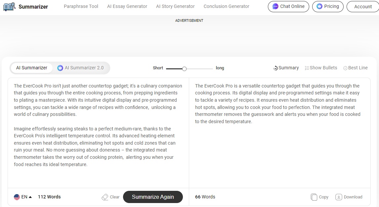
Task: Enable Show Bullets formatting
Action: tap(321, 68)
